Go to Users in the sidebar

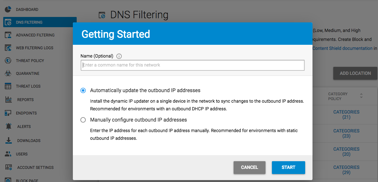[x=22, y=154]
